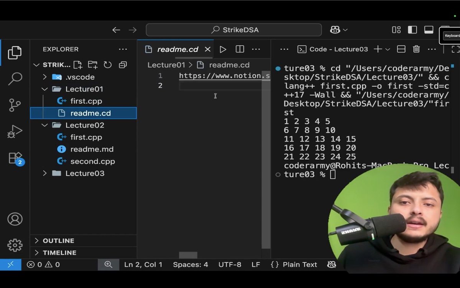Image resolution: width=460 pixels, height=288 pixels.
Task: Collapse the STRIKEDSA root folder
Action: pos(36,65)
